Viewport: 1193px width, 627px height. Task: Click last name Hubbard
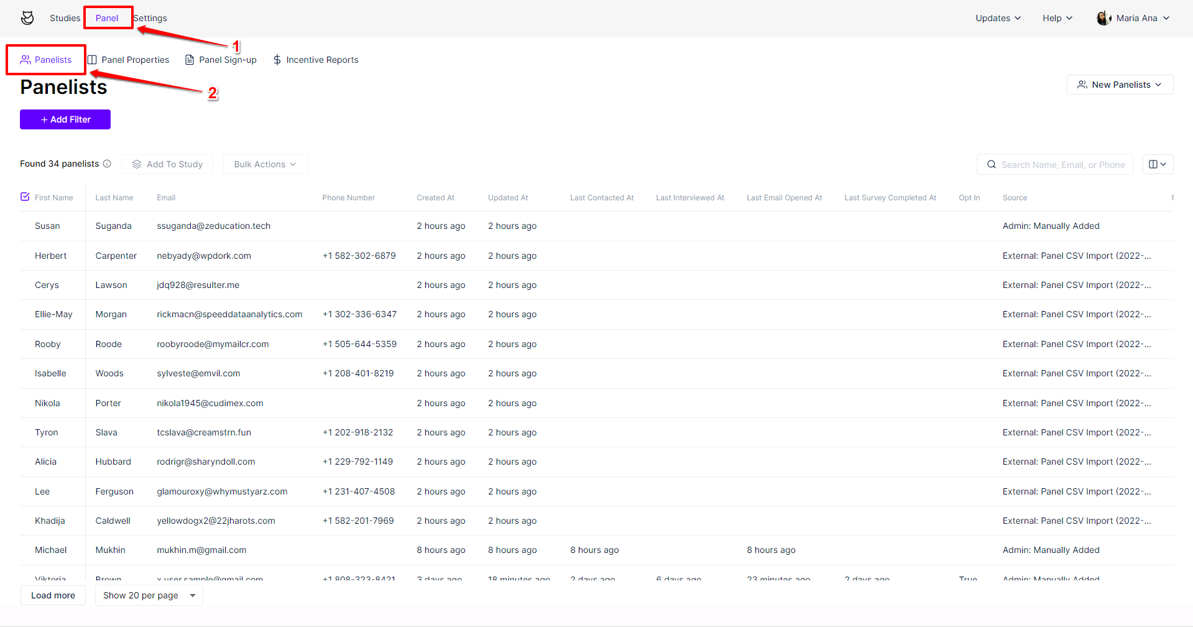(x=113, y=462)
